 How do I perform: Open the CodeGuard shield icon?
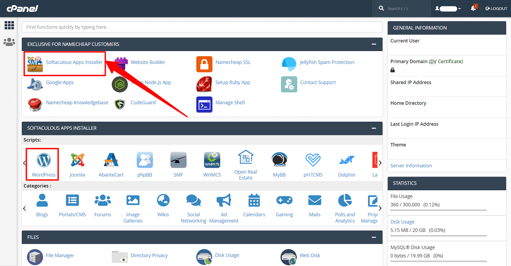click(x=120, y=104)
